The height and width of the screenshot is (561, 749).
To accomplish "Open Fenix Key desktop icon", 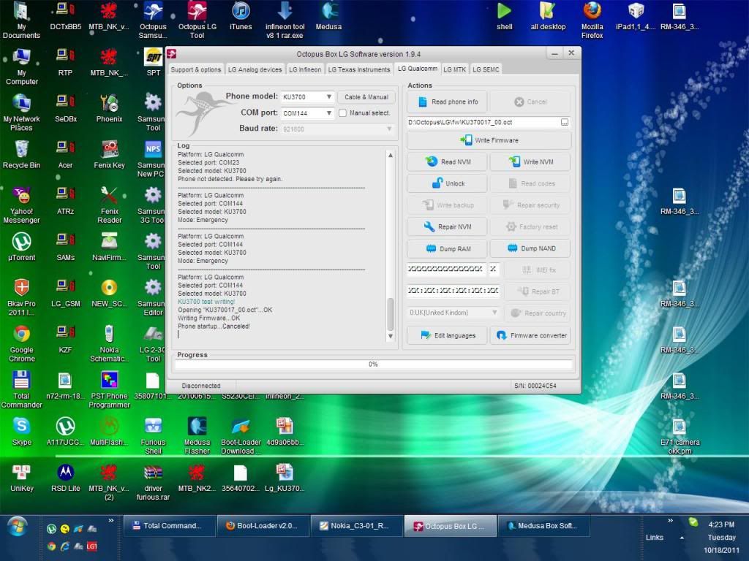I will tap(110, 155).
